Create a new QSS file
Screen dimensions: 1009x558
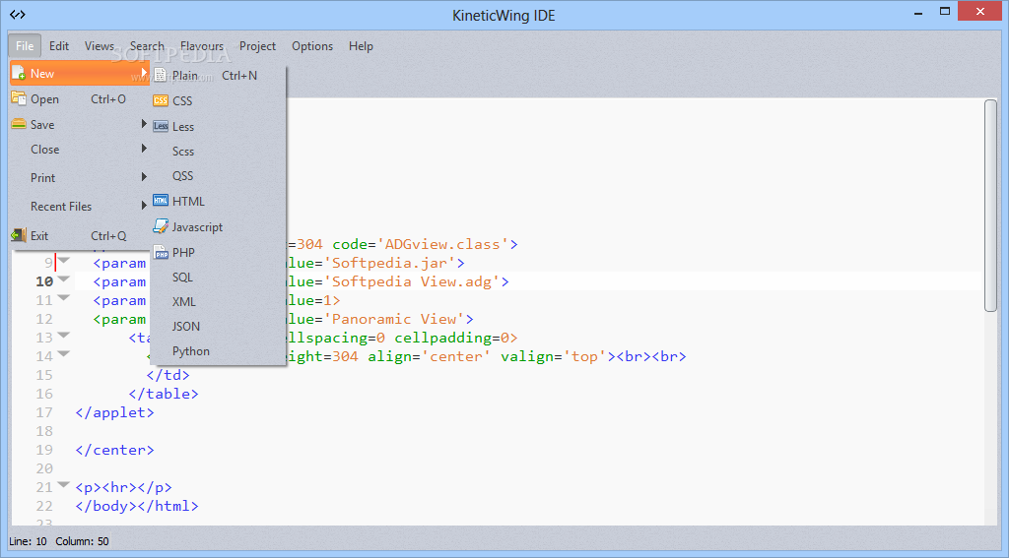pyautogui.click(x=218, y=175)
